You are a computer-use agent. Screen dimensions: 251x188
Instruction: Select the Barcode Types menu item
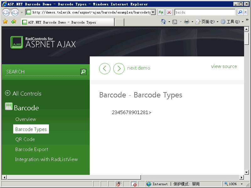[x=31, y=129]
